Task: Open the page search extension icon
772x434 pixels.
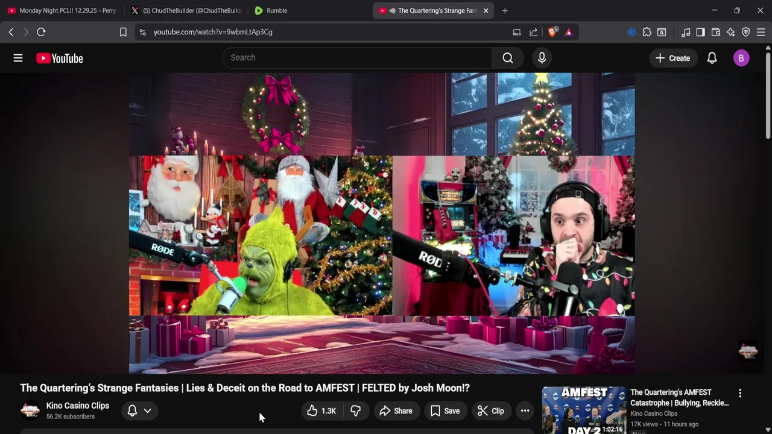Action: pyautogui.click(x=662, y=32)
